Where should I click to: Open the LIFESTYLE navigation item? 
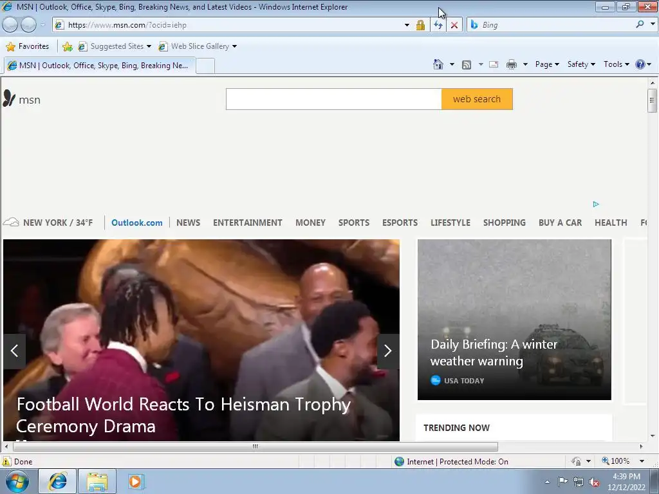click(x=450, y=223)
